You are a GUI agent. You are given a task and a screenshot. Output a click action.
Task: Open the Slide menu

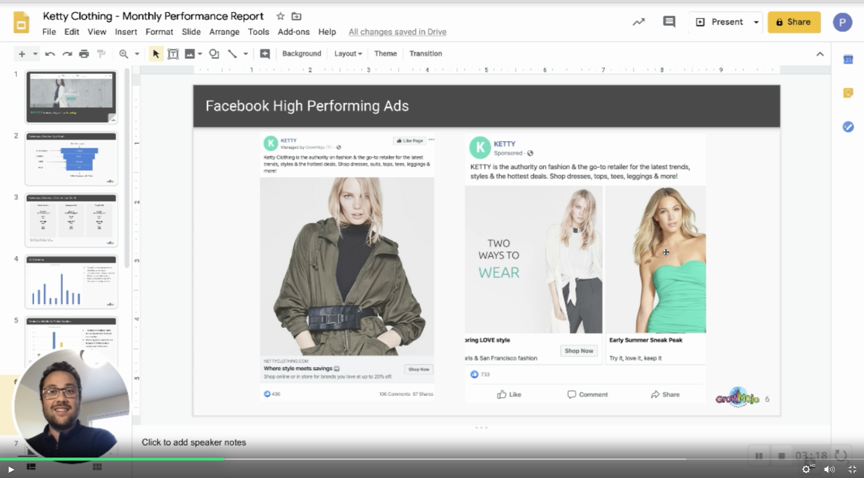pyautogui.click(x=191, y=32)
